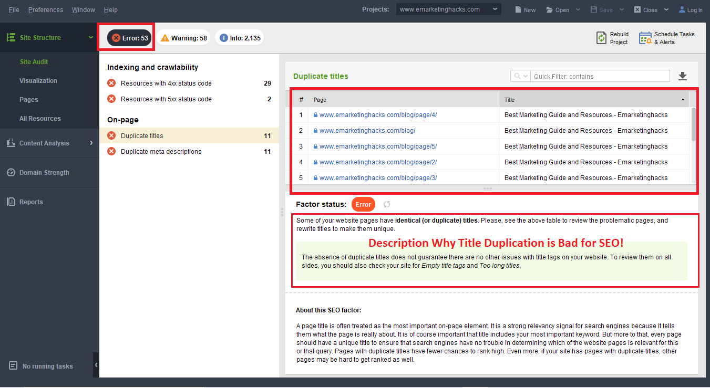
Task: Expand the arrow next to Save
Action: coord(621,9)
